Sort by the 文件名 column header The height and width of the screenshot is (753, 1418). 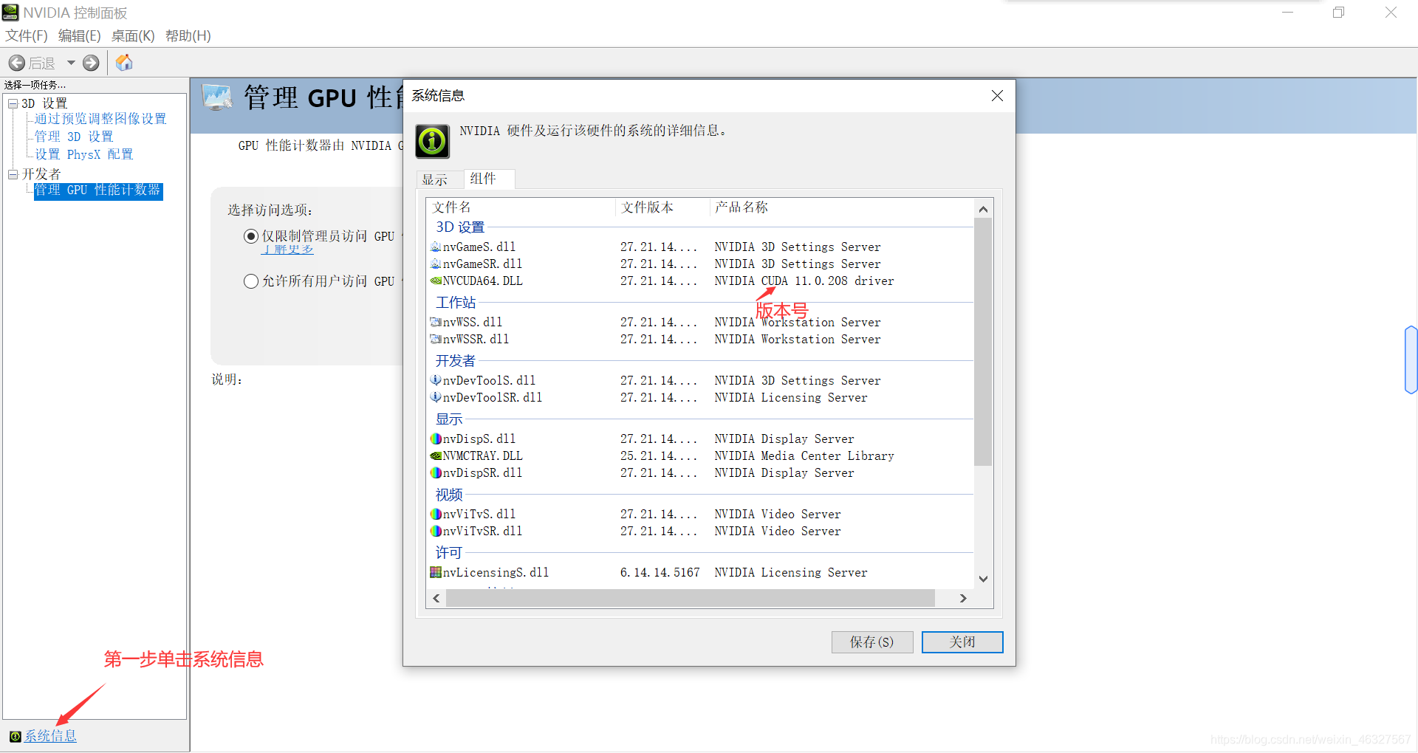click(521, 207)
